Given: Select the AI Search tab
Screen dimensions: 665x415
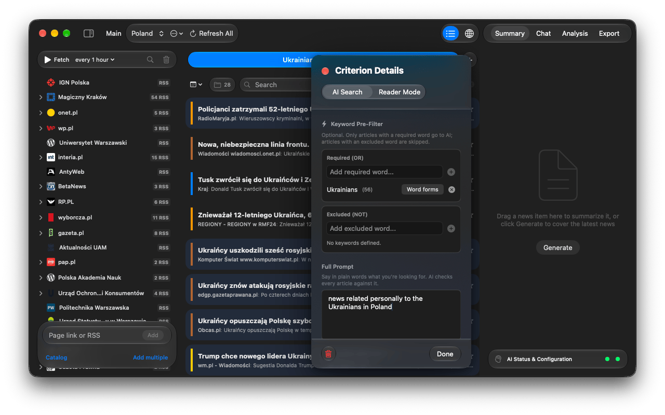Looking at the screenshot, I should click(x=347, y=92).
